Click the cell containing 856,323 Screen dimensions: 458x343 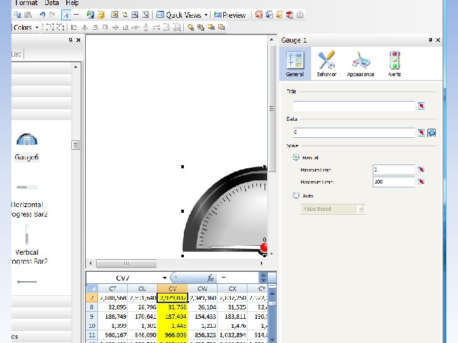[x=202, y=335]
